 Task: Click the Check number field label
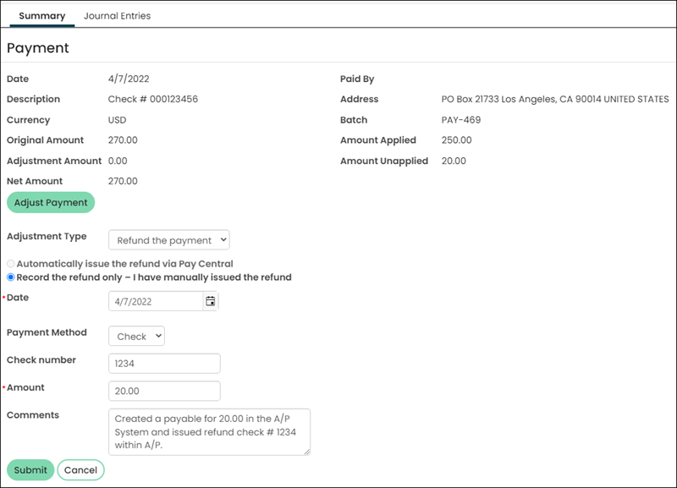41,359
